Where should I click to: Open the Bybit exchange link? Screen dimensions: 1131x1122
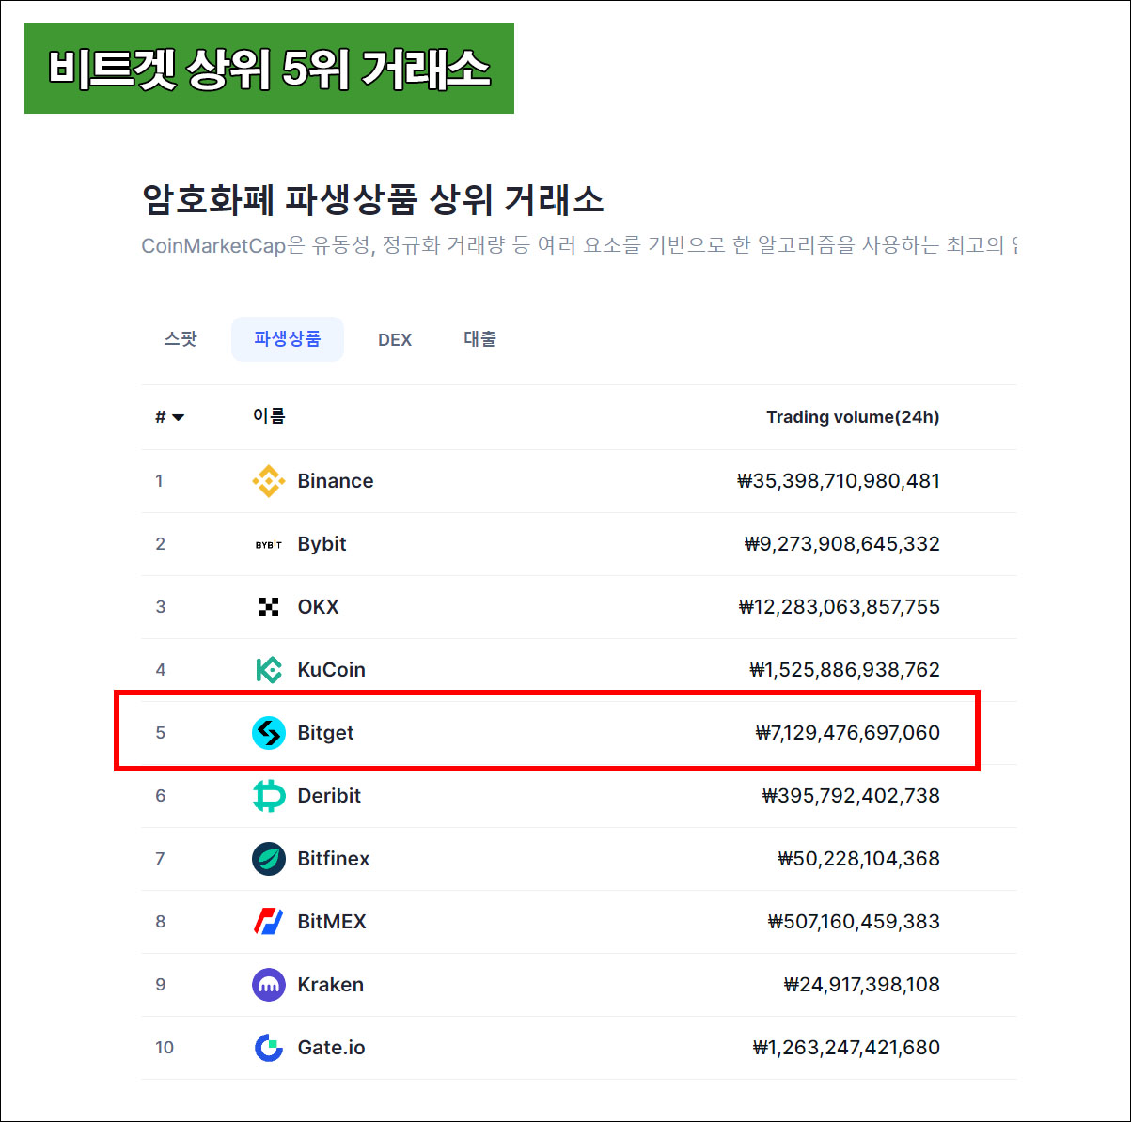pyautogui.click(x=322, y=544)
